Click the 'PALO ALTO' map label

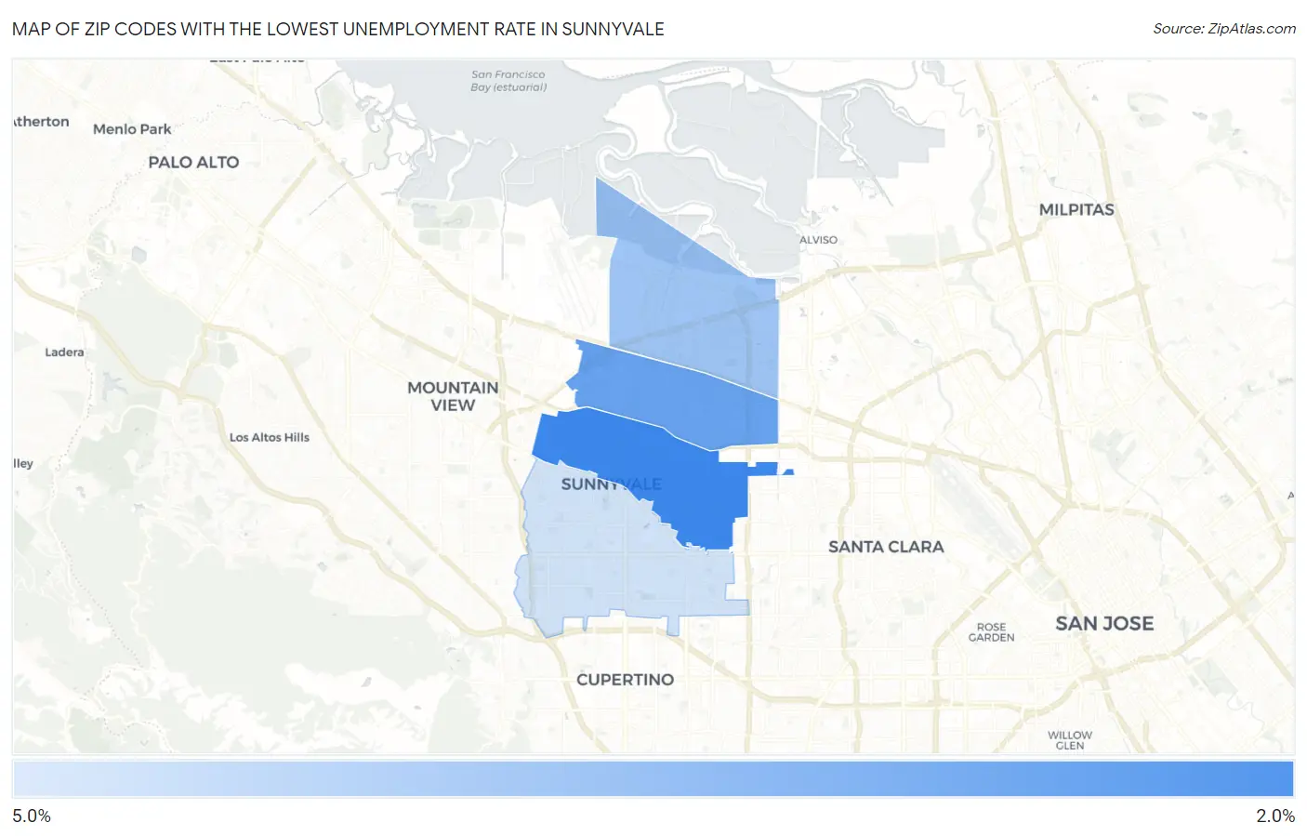pyautogui.click(x=193, y=162)
